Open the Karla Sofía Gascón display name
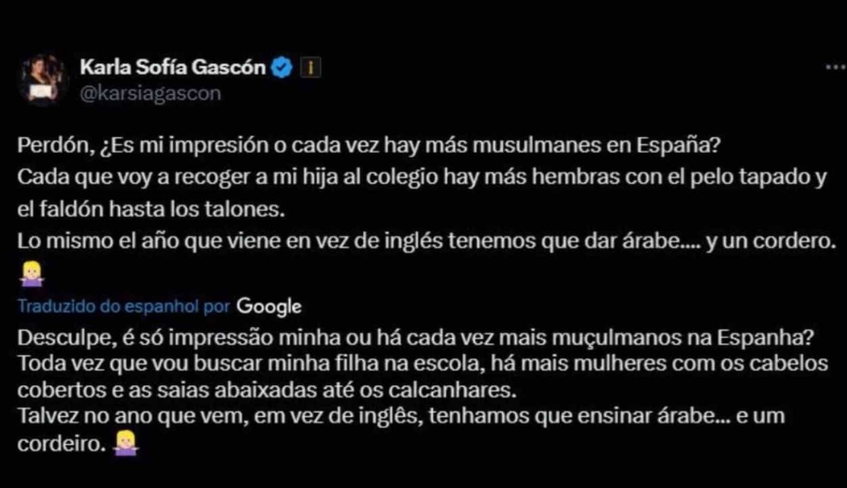This screenshot has height=488, width=847. (172, 67)
